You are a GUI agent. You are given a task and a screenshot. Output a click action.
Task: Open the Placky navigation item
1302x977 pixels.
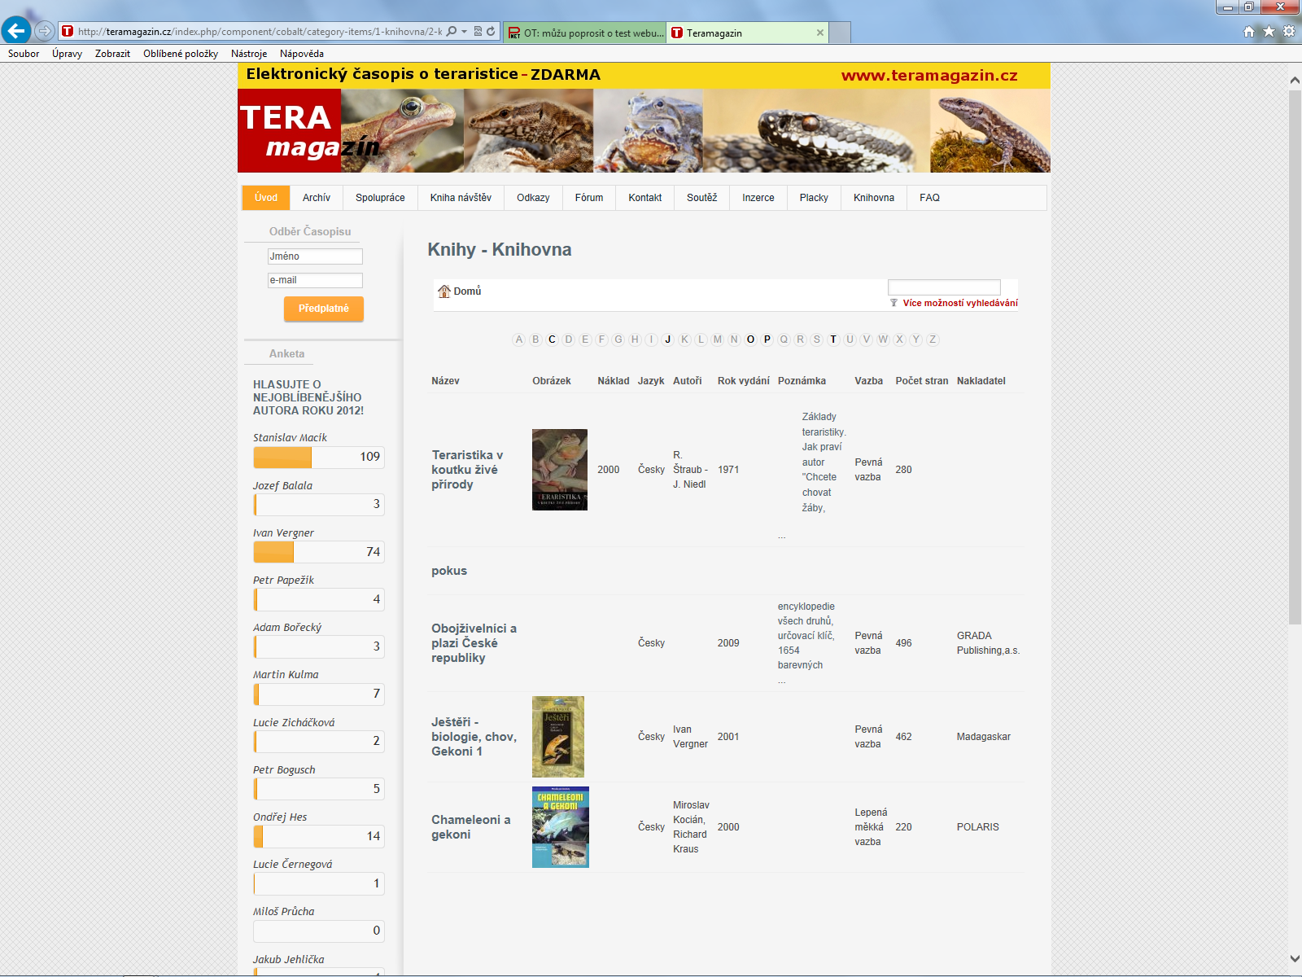[x=814, y=198]
